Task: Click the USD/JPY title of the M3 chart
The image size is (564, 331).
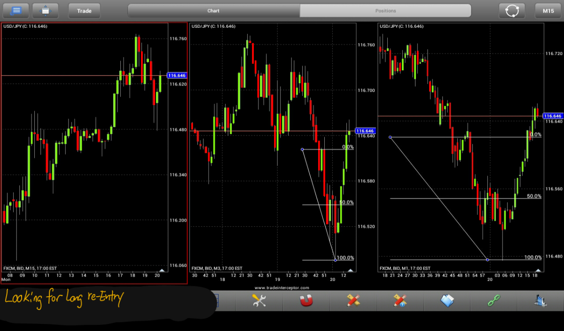Action: 213,26
